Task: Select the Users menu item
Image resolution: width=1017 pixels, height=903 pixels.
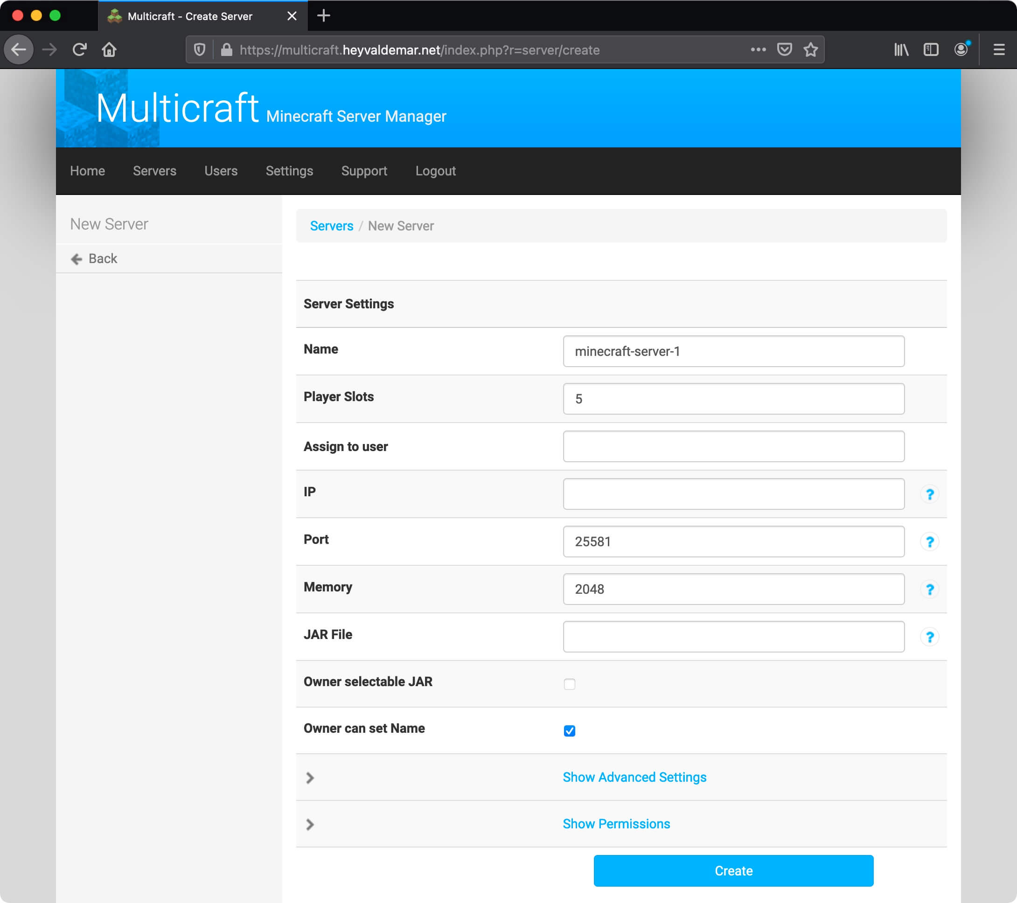Action: tap(221, 170)
